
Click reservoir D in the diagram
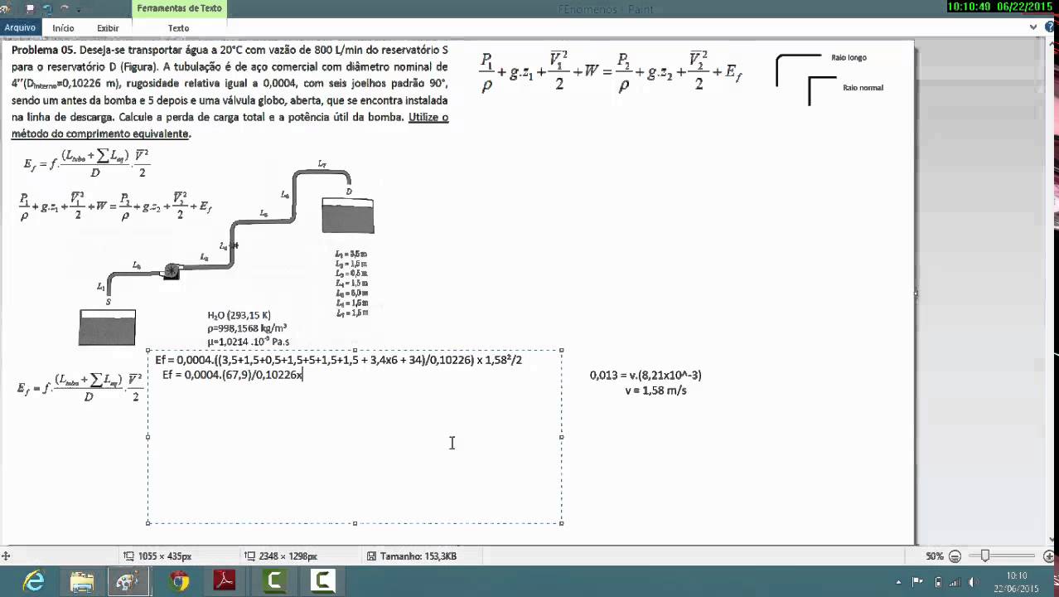point(348,215)
